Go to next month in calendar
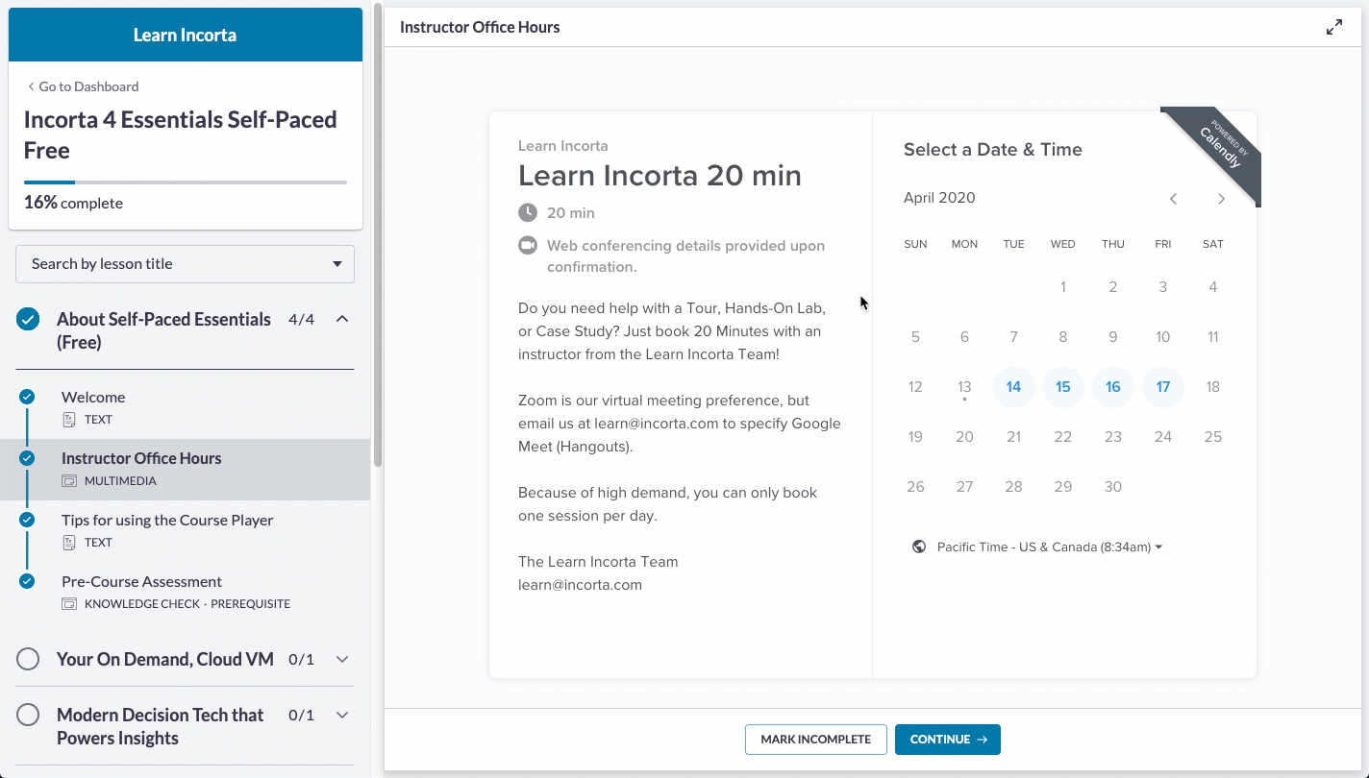Screen dimensions: 1369x778 click(x=1222, y=199)
